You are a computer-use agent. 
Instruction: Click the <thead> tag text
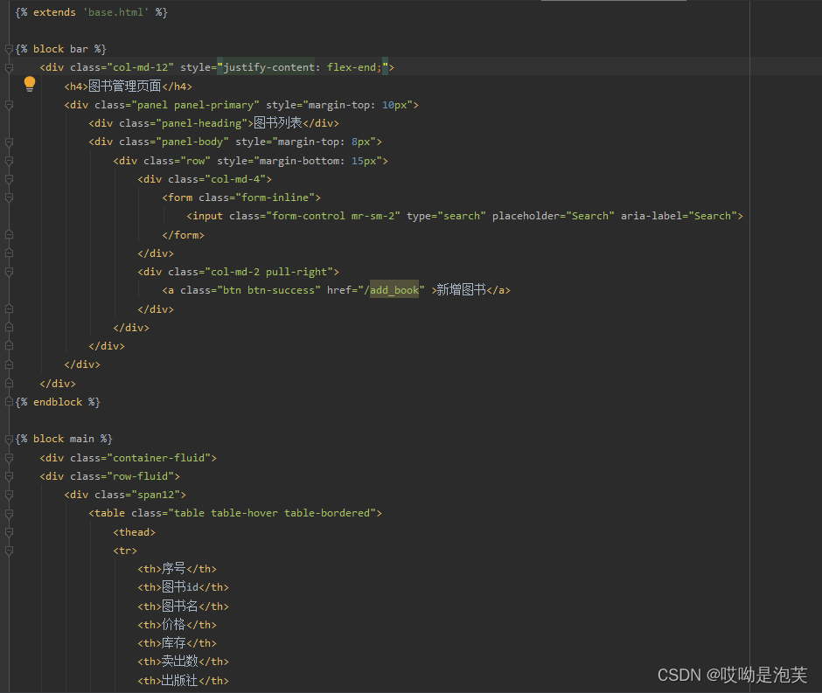pyautogui.click(x=134, y=532)
